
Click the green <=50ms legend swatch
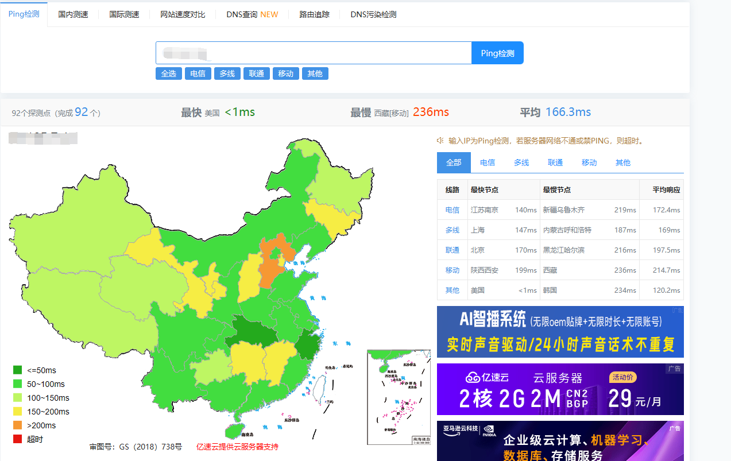point(17,370)
